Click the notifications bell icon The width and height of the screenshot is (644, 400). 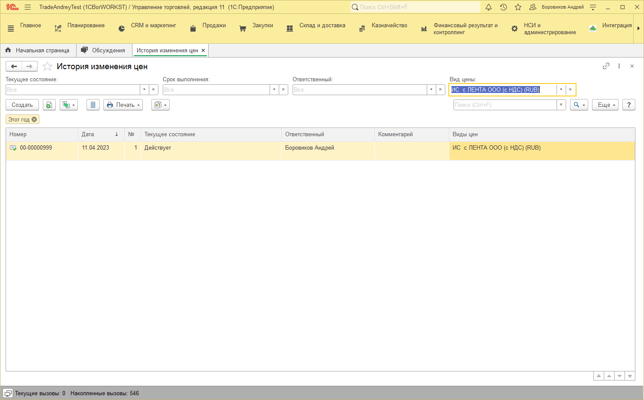[x=489, y=7]
